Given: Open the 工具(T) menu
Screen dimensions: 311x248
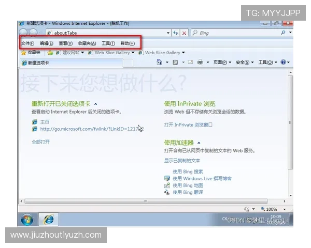Looking at the screenshot, I should click(x=108, y=43).
